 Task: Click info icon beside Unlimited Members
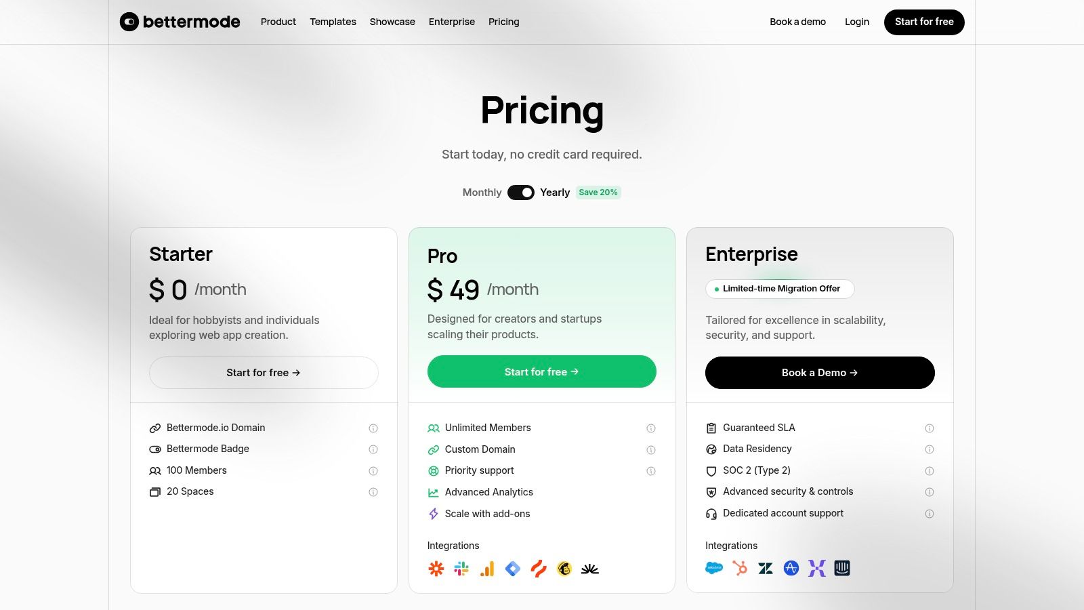pos(650,428)
